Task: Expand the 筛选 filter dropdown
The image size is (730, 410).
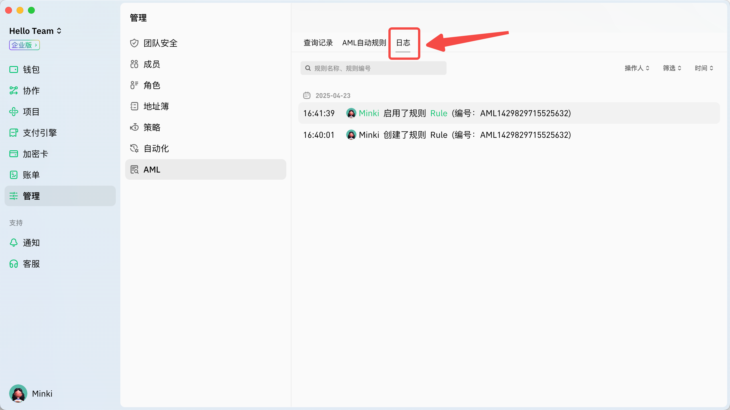Action: 672,68
